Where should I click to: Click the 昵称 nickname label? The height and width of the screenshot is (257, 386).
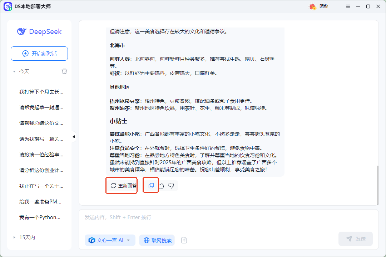pos(324,6)
